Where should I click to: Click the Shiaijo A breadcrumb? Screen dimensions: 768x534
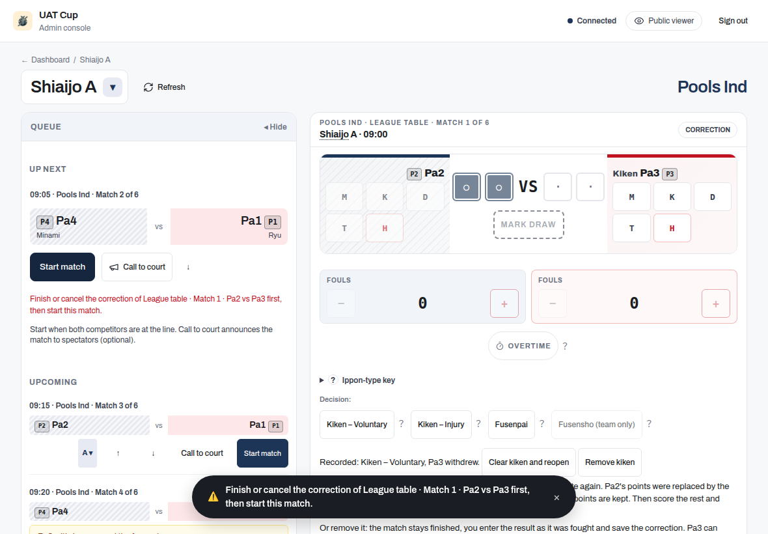click(x=95, y=60)
